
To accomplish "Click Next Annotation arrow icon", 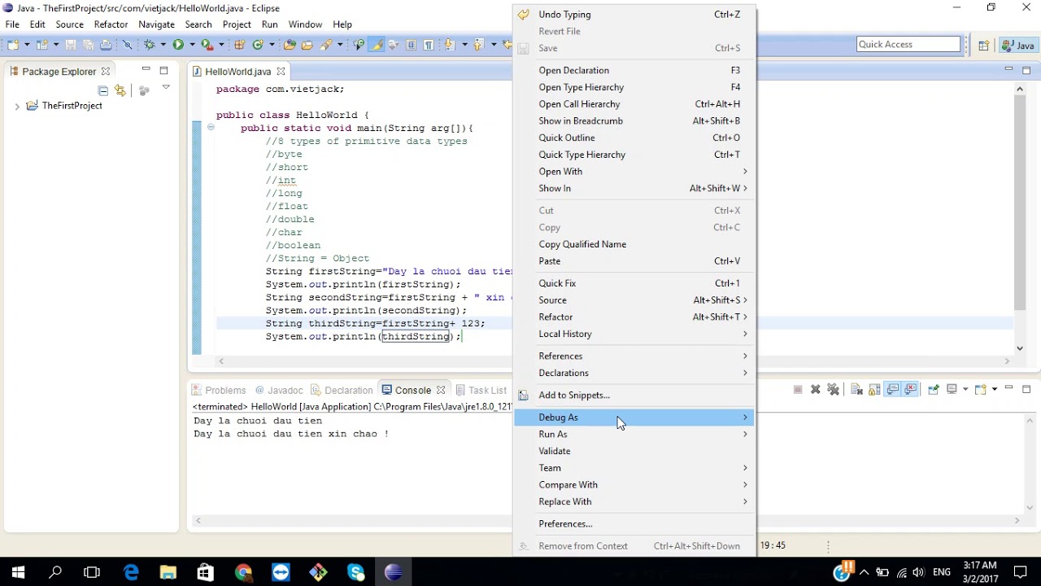I will pos(450,45).
